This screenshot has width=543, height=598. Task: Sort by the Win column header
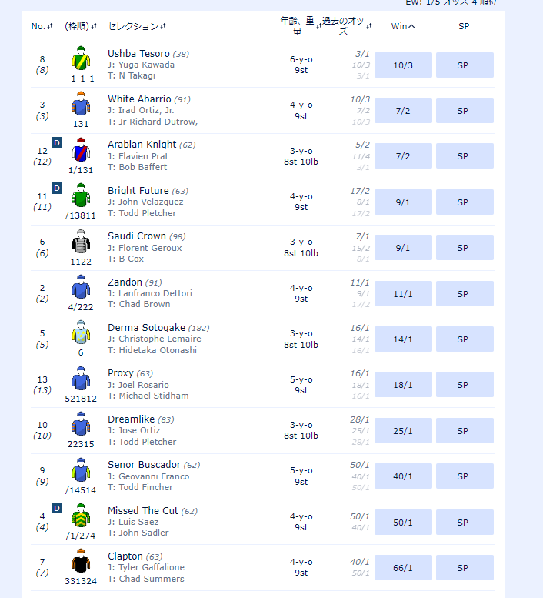(x=403, y=26)
